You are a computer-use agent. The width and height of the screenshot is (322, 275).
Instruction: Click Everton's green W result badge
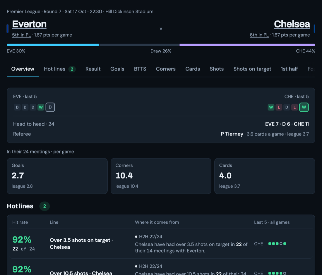[x=41, y=107]
